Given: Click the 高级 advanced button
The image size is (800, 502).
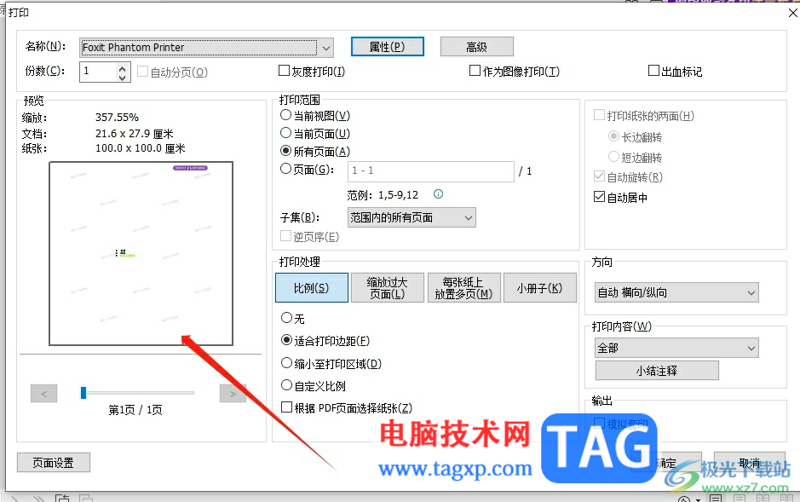Looking at the screenshot, I should [476, 47].
